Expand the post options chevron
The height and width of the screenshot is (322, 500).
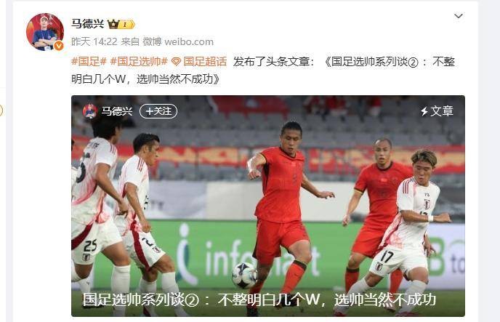(x=459, y=16)
